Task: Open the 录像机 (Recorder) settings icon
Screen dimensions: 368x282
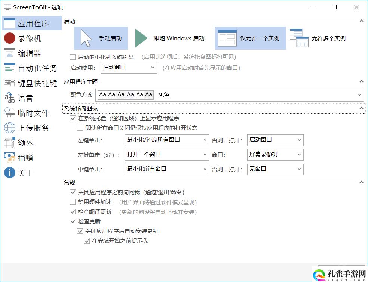Action: 10,38
